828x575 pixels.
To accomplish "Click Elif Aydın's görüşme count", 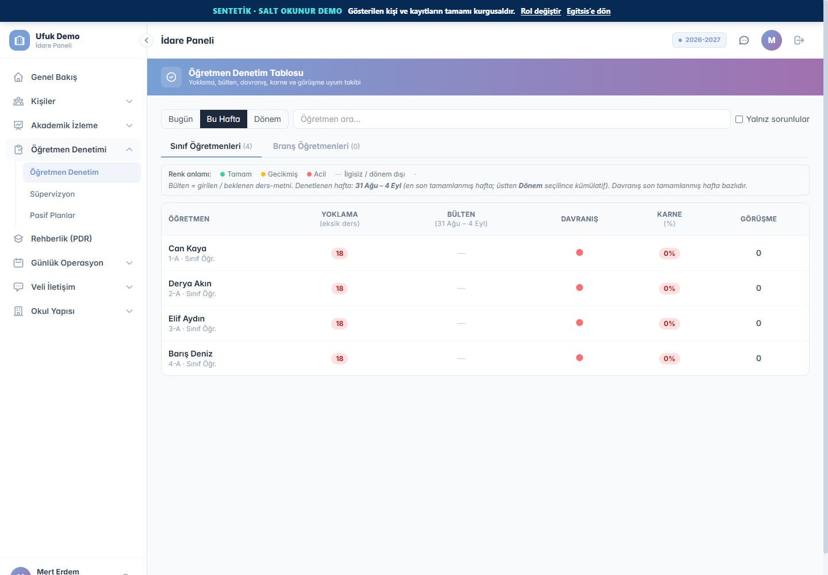I will click(758, 323).
